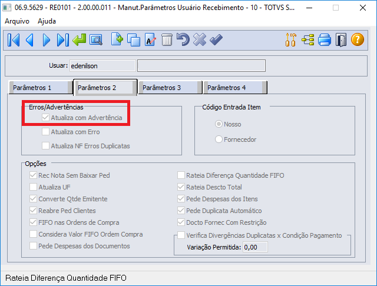This screenshot has width=377, height=286.
Task: Click the Código Entrada Item group label
Action: coord(232,107)
